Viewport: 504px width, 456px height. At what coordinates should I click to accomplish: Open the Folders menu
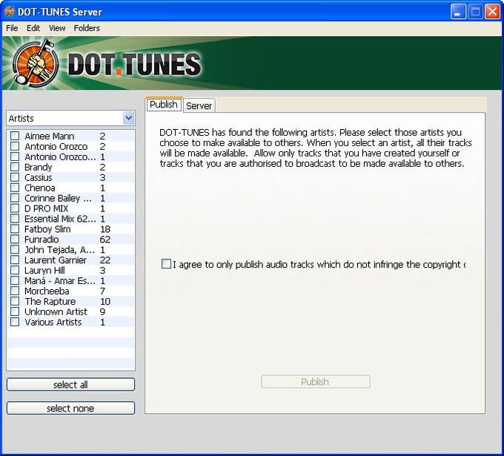[87, 28]
